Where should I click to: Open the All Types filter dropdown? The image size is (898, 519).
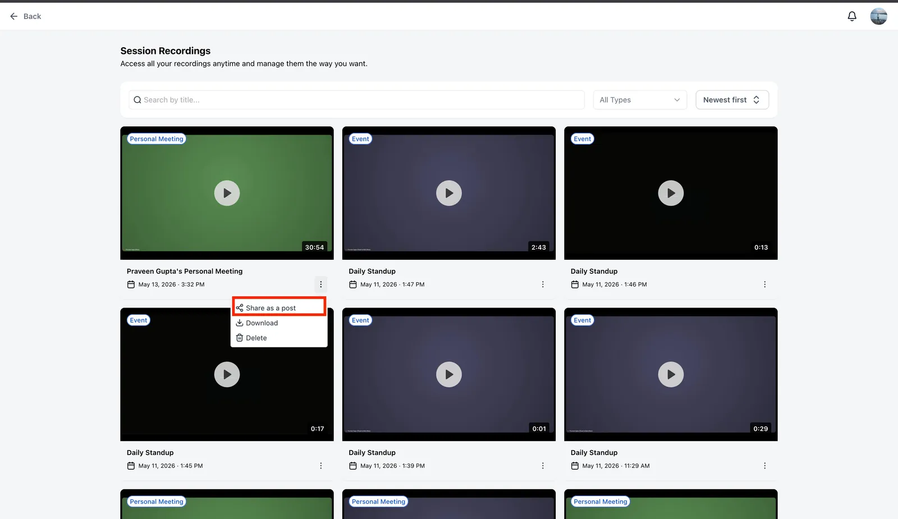640,100
